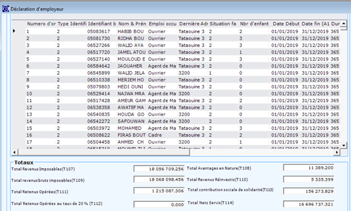Click the Nom & Prén column header
Screen dimensions: 351x211
coord(132,24)
